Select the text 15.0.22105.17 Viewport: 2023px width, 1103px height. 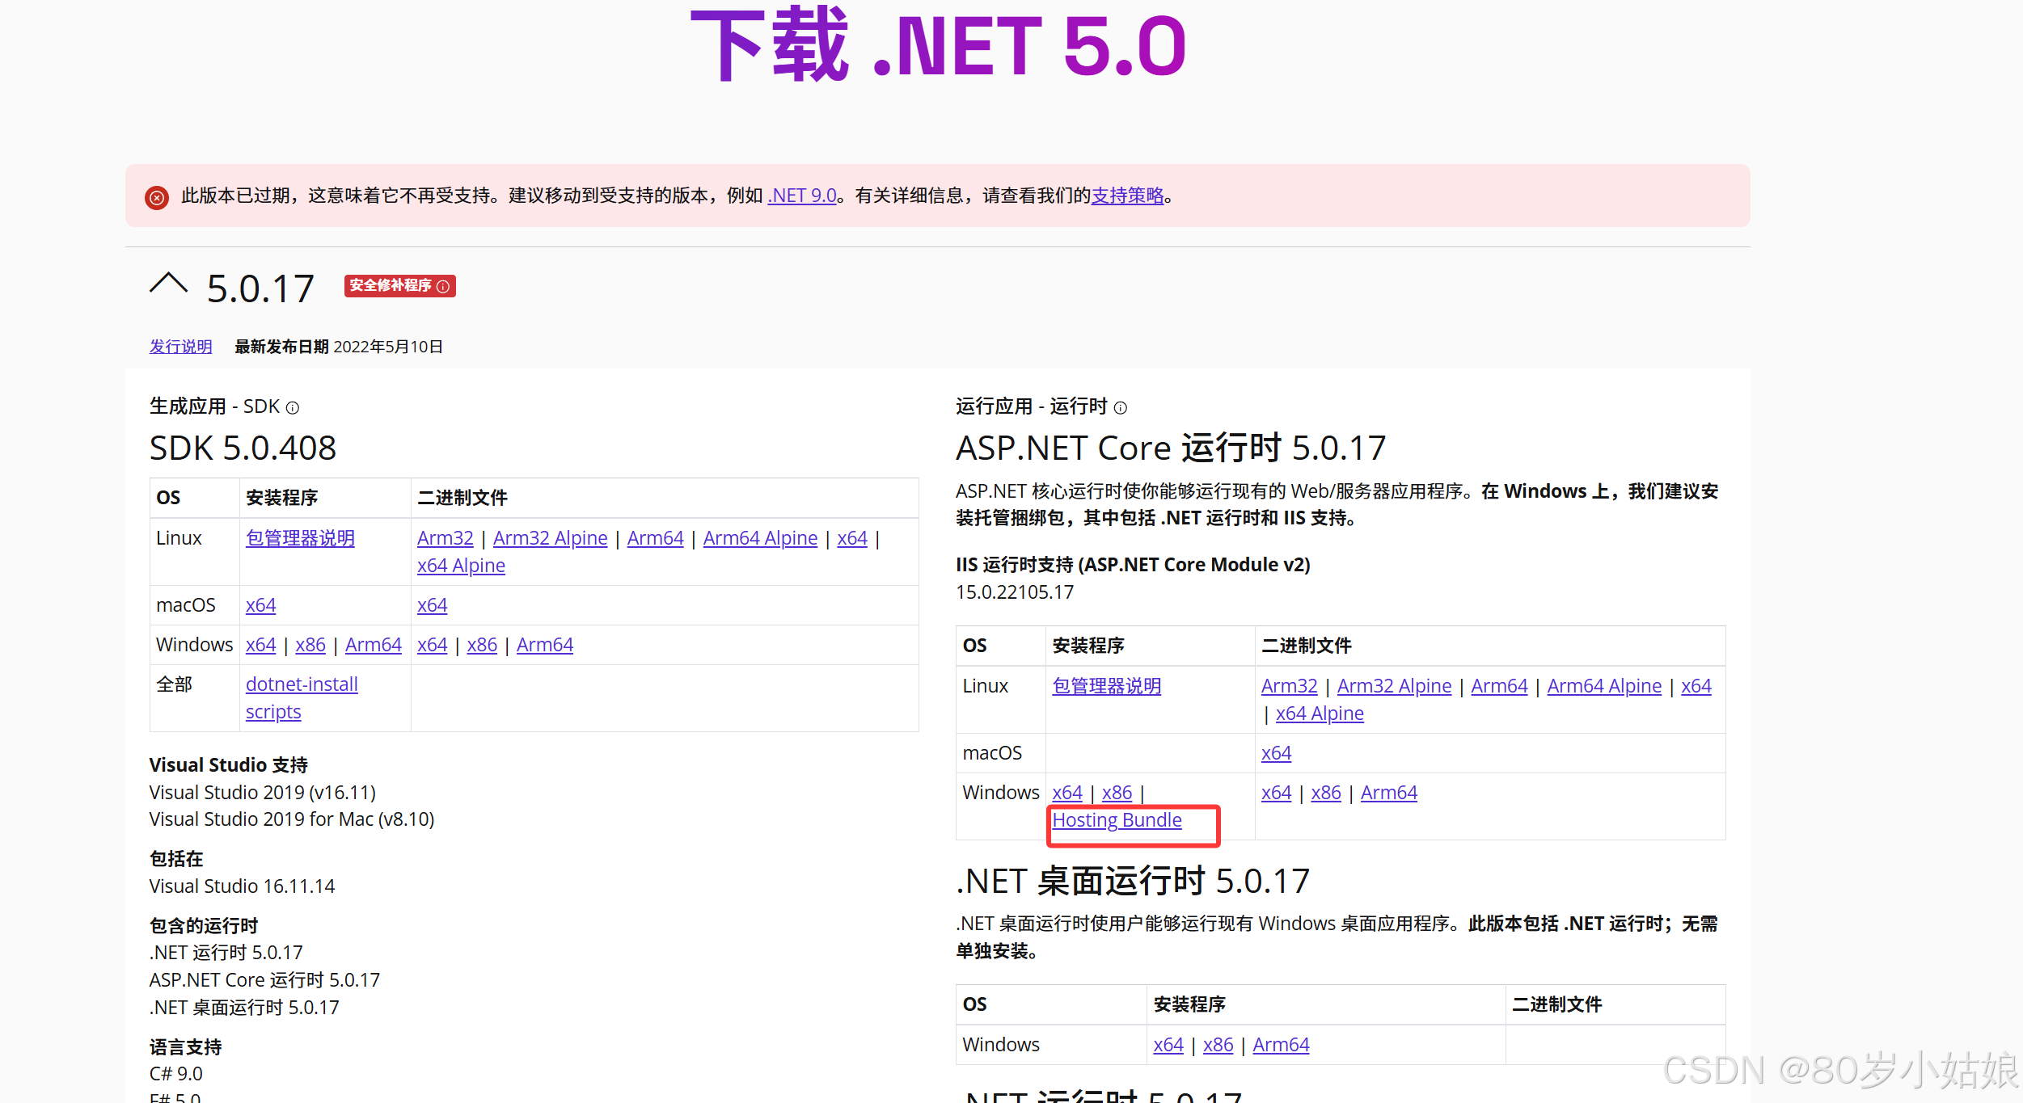point(1015,592)
